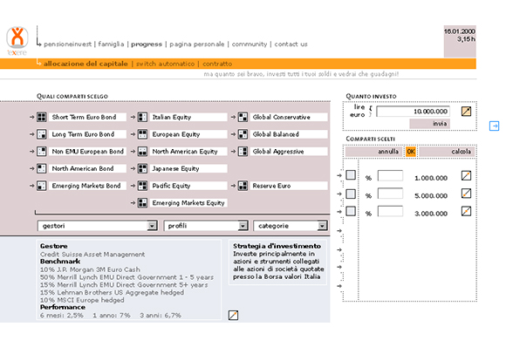Click the percent field for the 3.000.000 row

pyautogui.click(x=390, y=212)
